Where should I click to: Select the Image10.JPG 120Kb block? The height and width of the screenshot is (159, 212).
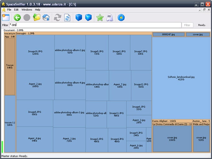(x=35, y=53)
